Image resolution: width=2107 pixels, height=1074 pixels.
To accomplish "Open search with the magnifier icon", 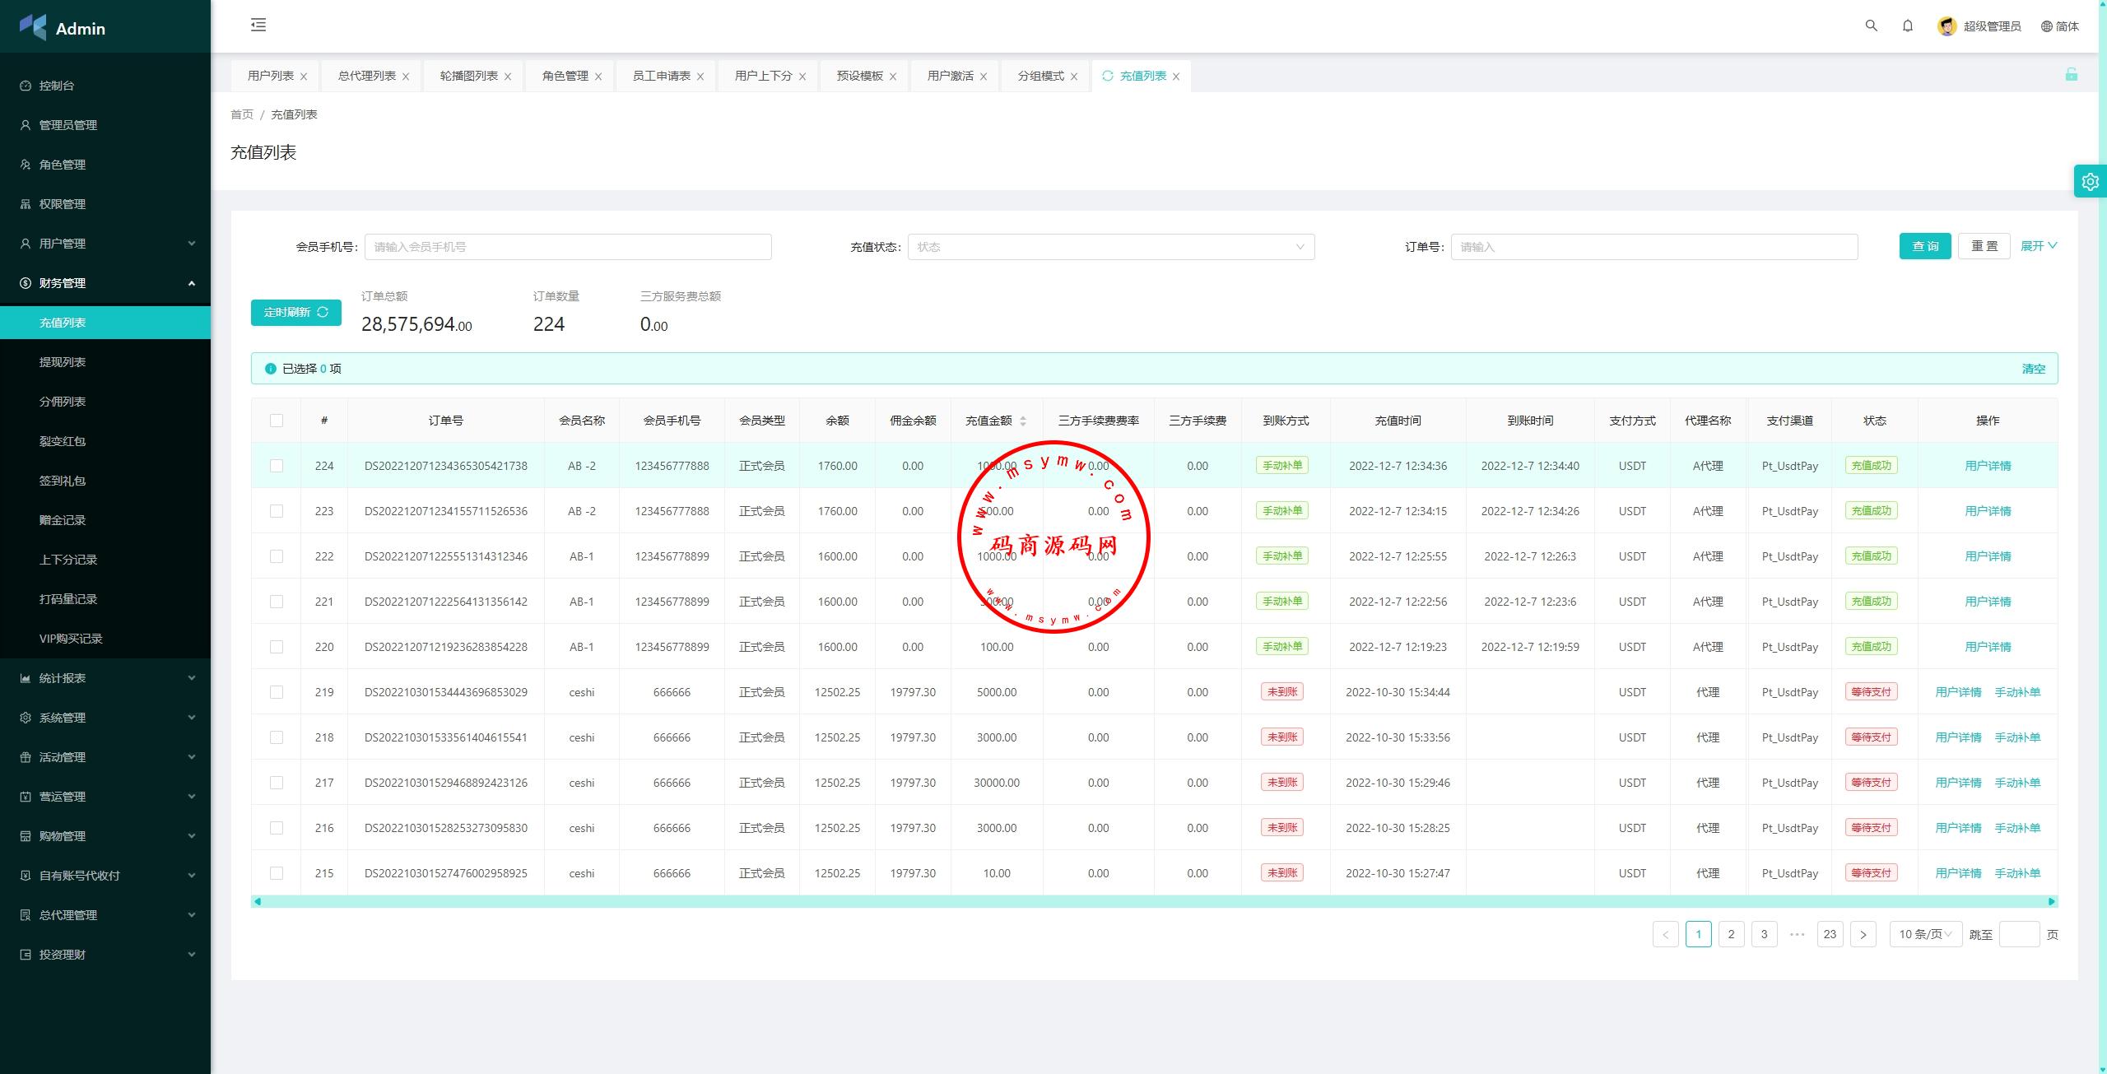I will (x=1871, y=26).
